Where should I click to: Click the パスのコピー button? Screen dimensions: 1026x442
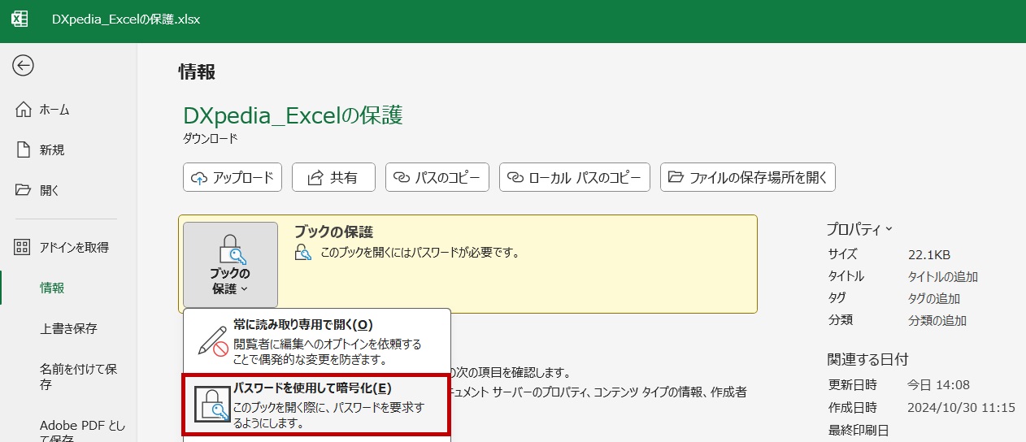437,177
